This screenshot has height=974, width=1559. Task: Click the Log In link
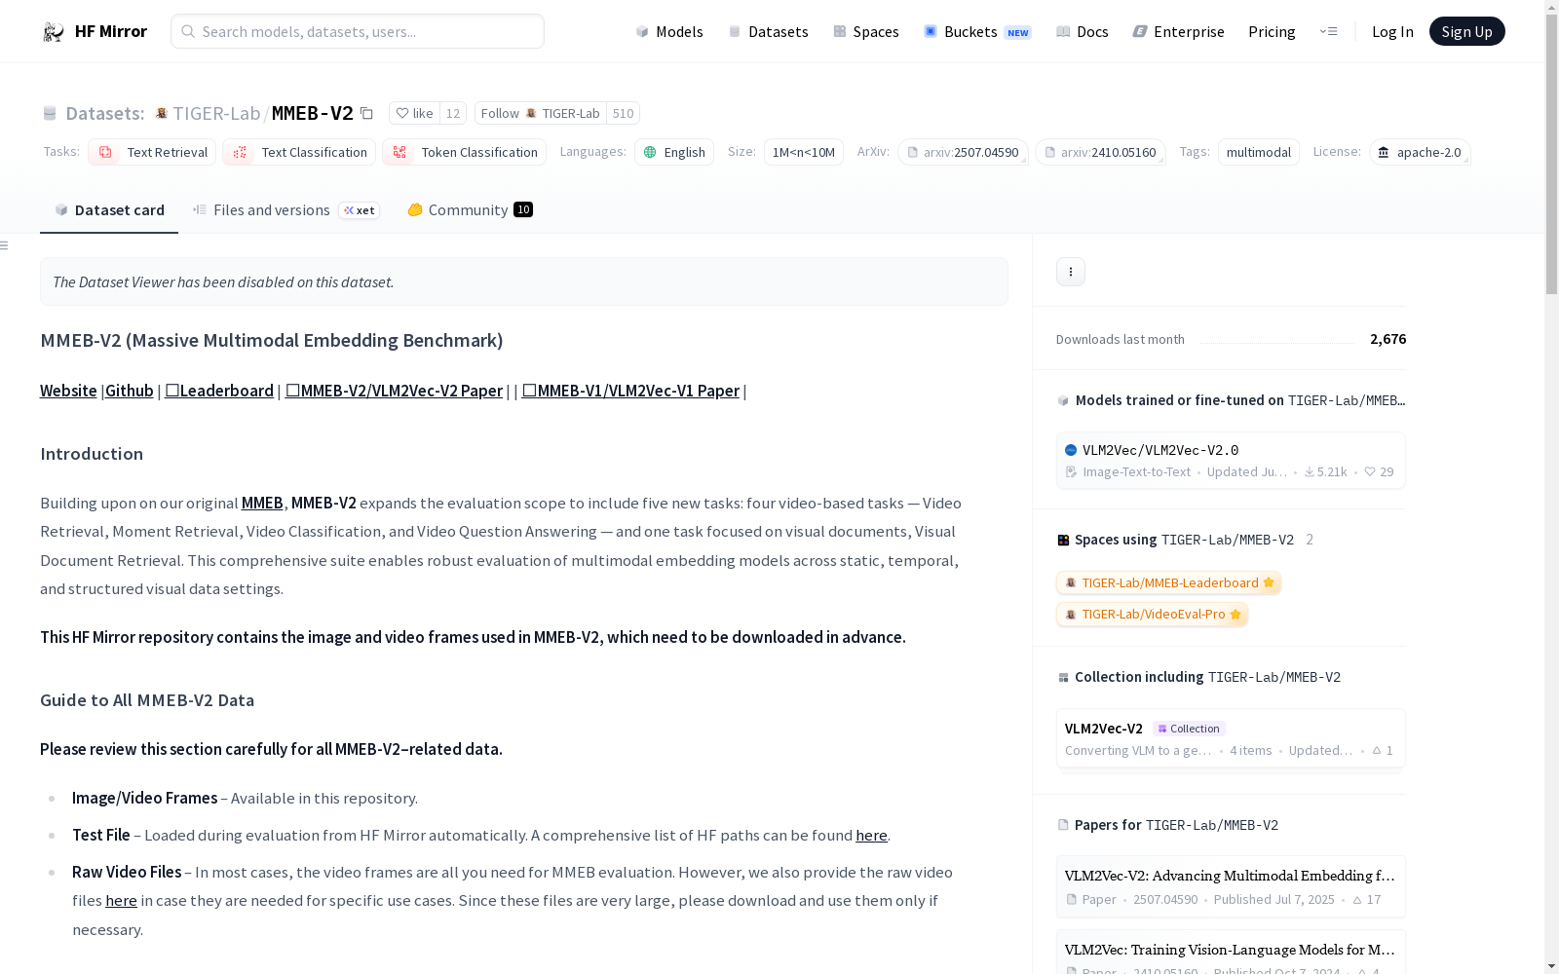1392,31
